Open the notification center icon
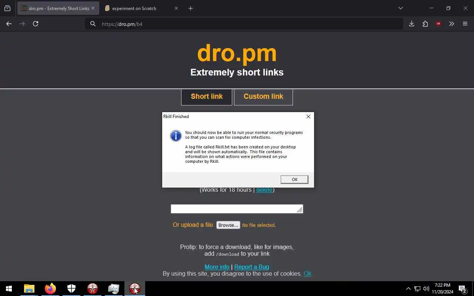This screenshot has width=474, height=296. click(463, 289)
